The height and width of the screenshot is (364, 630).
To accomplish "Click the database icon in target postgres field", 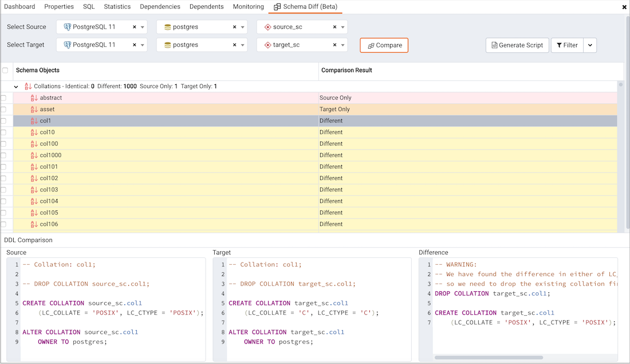I will [168, 45].
